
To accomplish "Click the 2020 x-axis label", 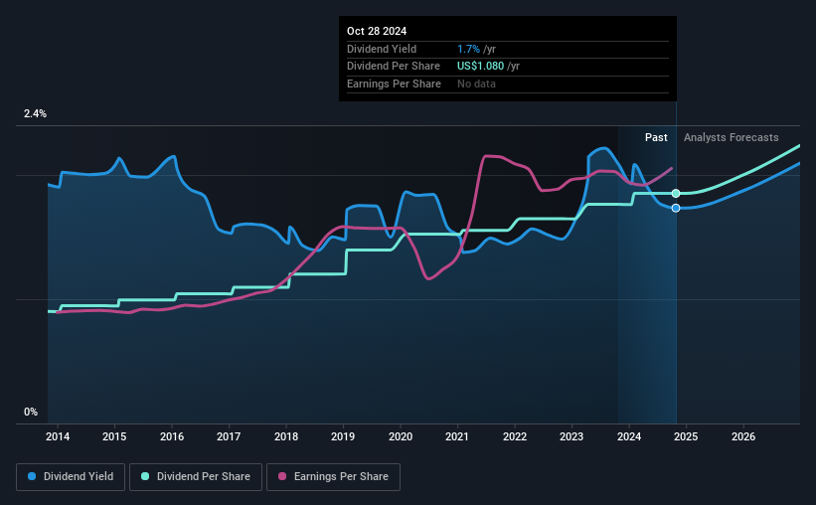I will pos(401,436).
